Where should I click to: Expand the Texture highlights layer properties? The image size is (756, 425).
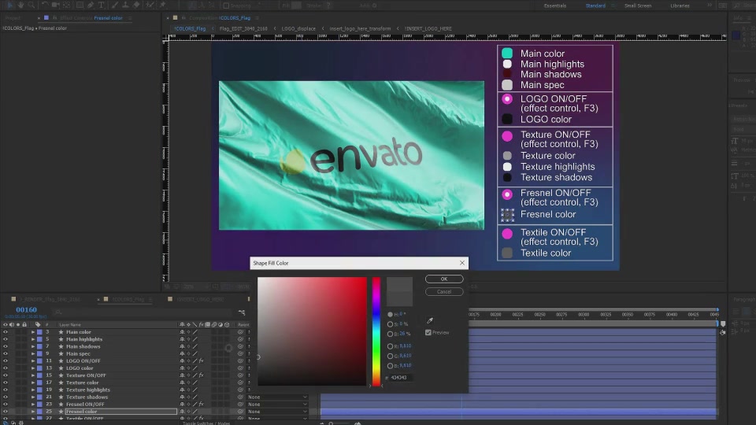click(x=33, y=390)
